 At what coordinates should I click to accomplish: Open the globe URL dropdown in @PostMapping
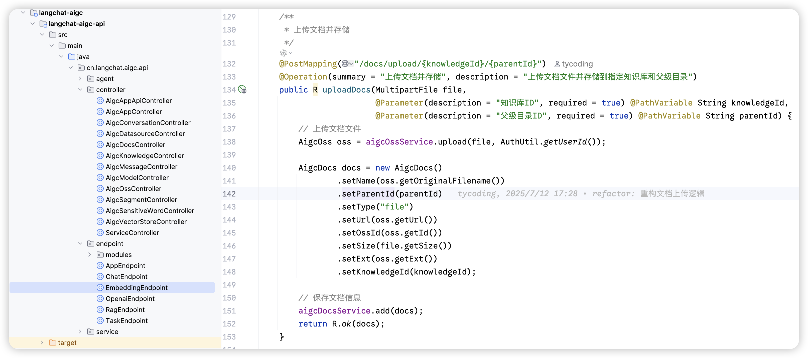[x=348, y=64]
